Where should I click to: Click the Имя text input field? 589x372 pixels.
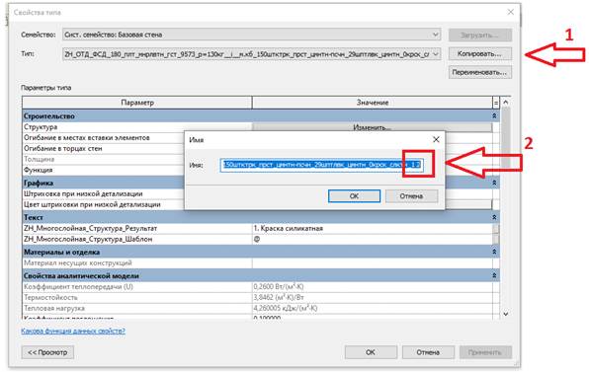pyautogui.click(x=322, y=165)
